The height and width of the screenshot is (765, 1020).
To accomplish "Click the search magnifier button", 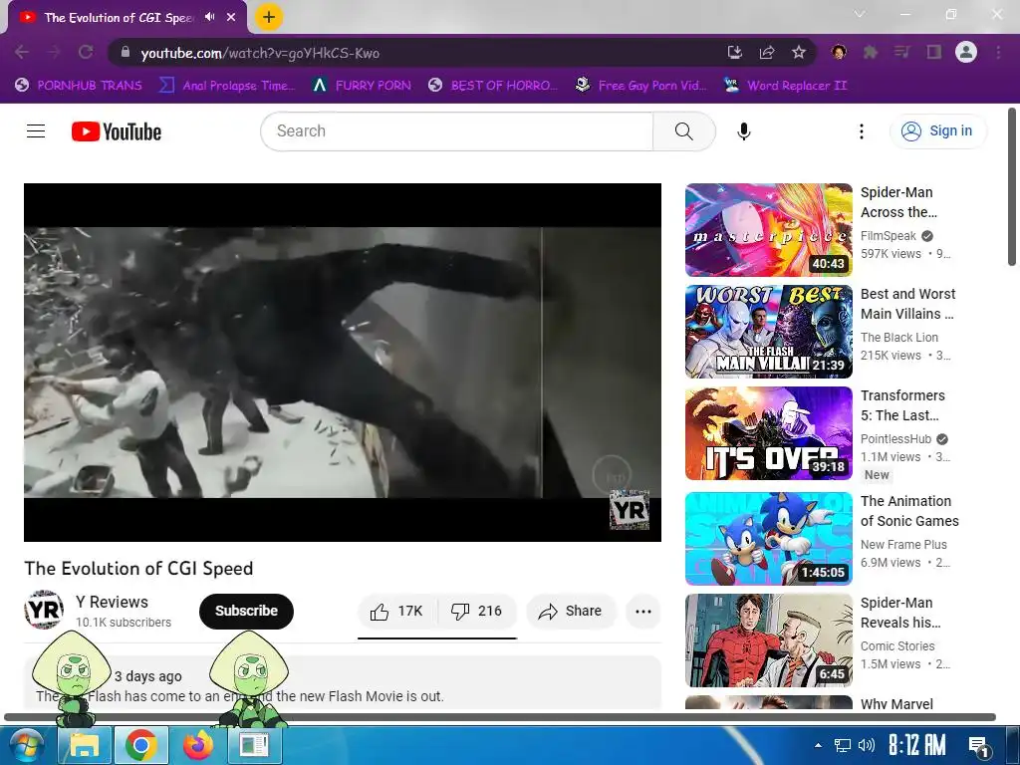I will point(683,131).
